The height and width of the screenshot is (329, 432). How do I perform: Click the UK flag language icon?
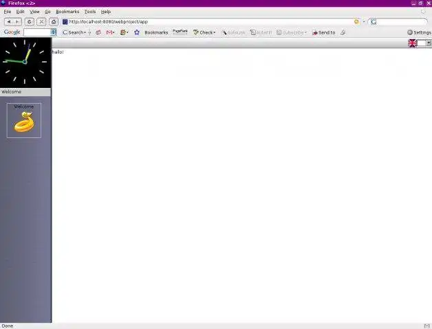413,43
